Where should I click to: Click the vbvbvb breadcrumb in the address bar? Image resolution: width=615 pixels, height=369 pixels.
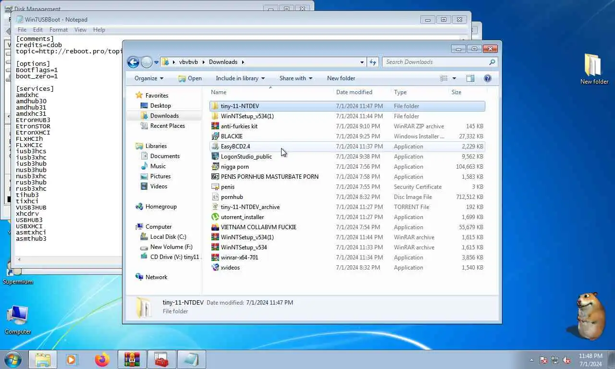[188, 62]
